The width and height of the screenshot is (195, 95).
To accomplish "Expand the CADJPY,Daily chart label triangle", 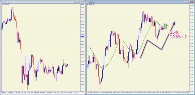I will pos(2,5).
